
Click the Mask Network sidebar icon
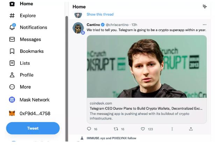tap(12, 100)
